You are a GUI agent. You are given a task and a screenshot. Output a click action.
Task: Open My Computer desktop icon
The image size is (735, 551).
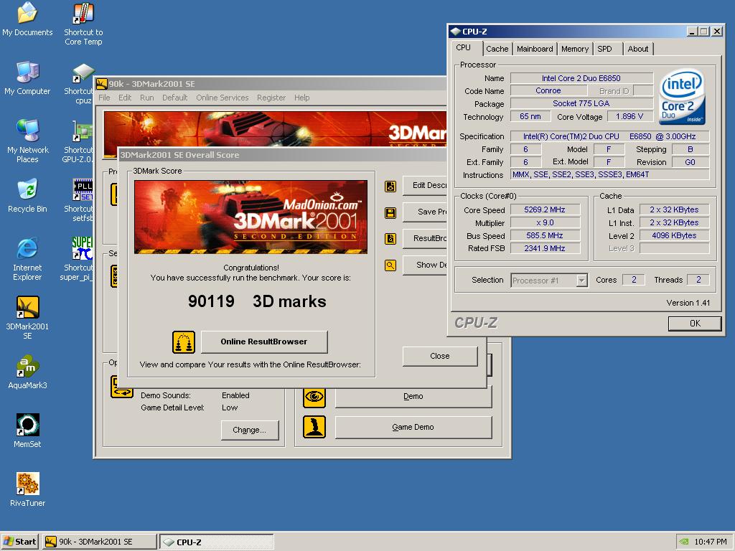point(27,78)
